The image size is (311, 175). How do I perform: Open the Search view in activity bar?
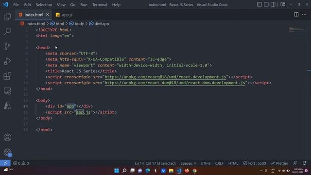pos(7,31)
